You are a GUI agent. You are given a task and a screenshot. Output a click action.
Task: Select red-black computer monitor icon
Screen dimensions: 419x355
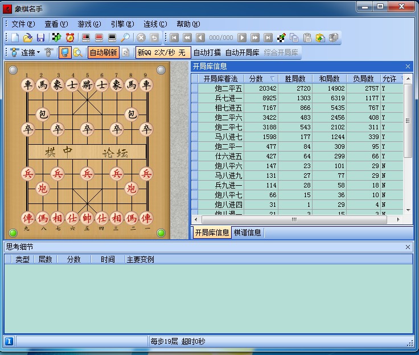[x=86, y=38]
